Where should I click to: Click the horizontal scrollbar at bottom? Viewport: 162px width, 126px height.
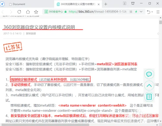45,125
